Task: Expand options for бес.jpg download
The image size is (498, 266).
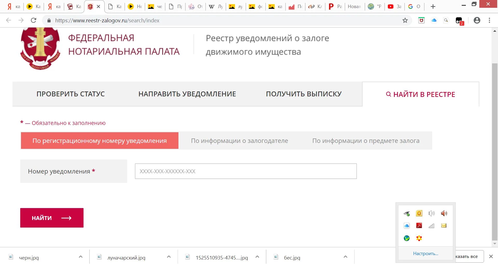Action: pyautogui.click(x=345, y=257)
